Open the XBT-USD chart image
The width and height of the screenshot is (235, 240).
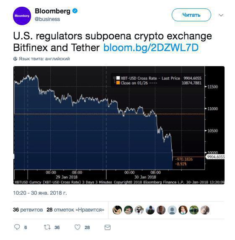(x=119, y=125)
